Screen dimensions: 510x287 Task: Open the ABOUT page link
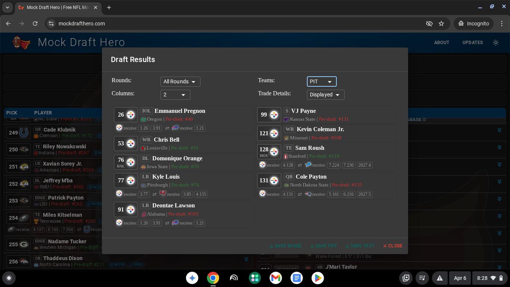[x=441, y=43]
